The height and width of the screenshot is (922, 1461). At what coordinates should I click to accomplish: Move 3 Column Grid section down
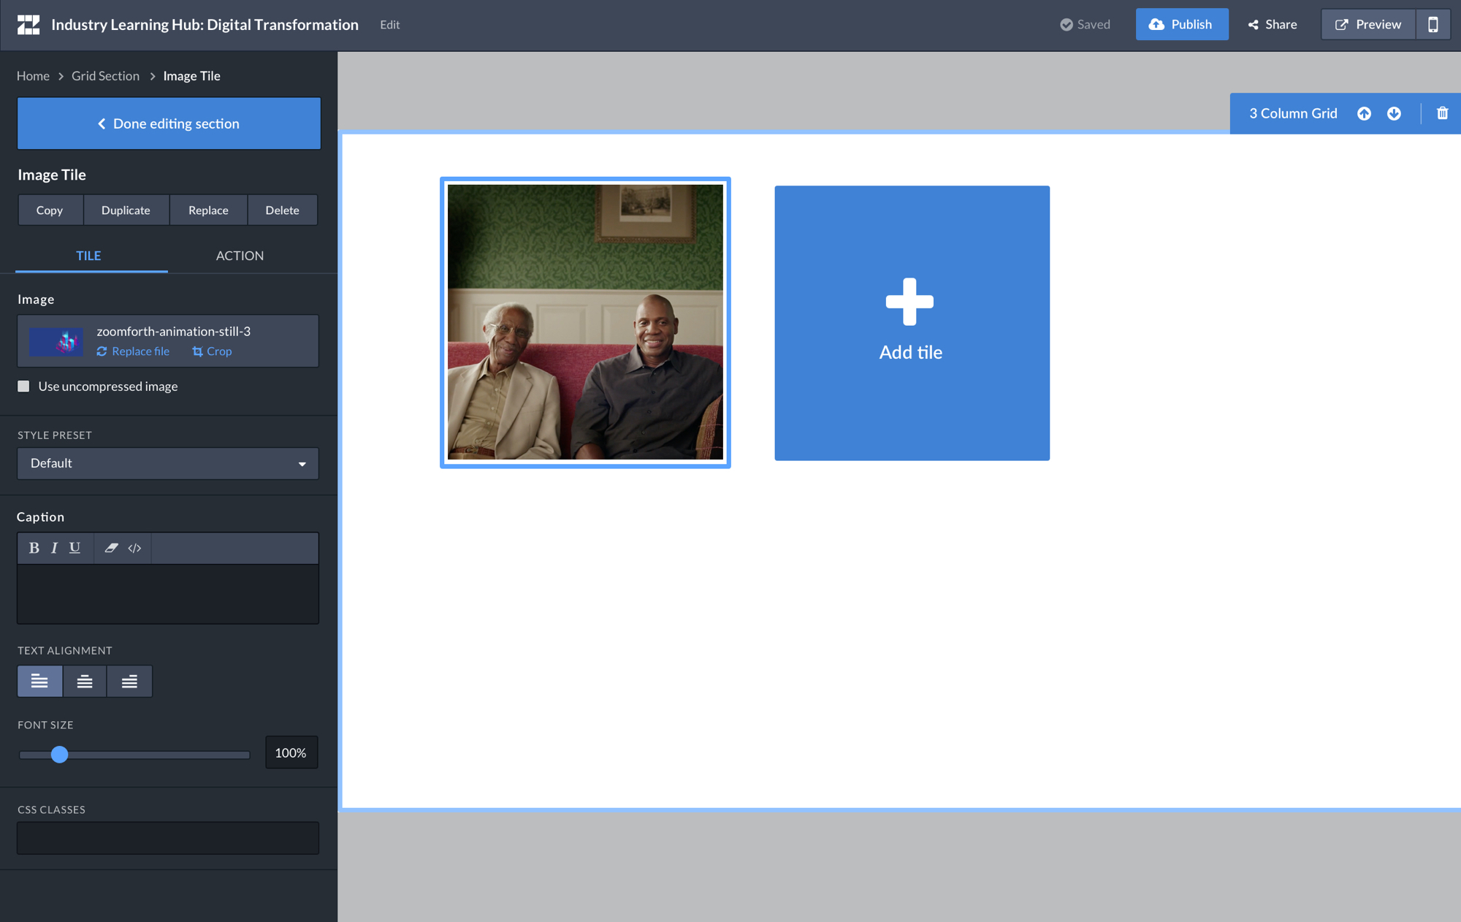click(1394, 113)
